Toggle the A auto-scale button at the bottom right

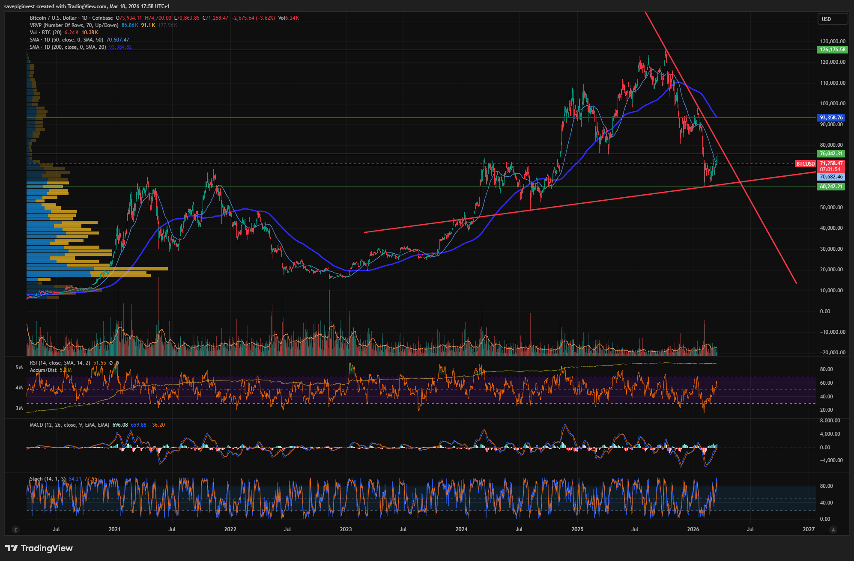click(x=833, y=530)
